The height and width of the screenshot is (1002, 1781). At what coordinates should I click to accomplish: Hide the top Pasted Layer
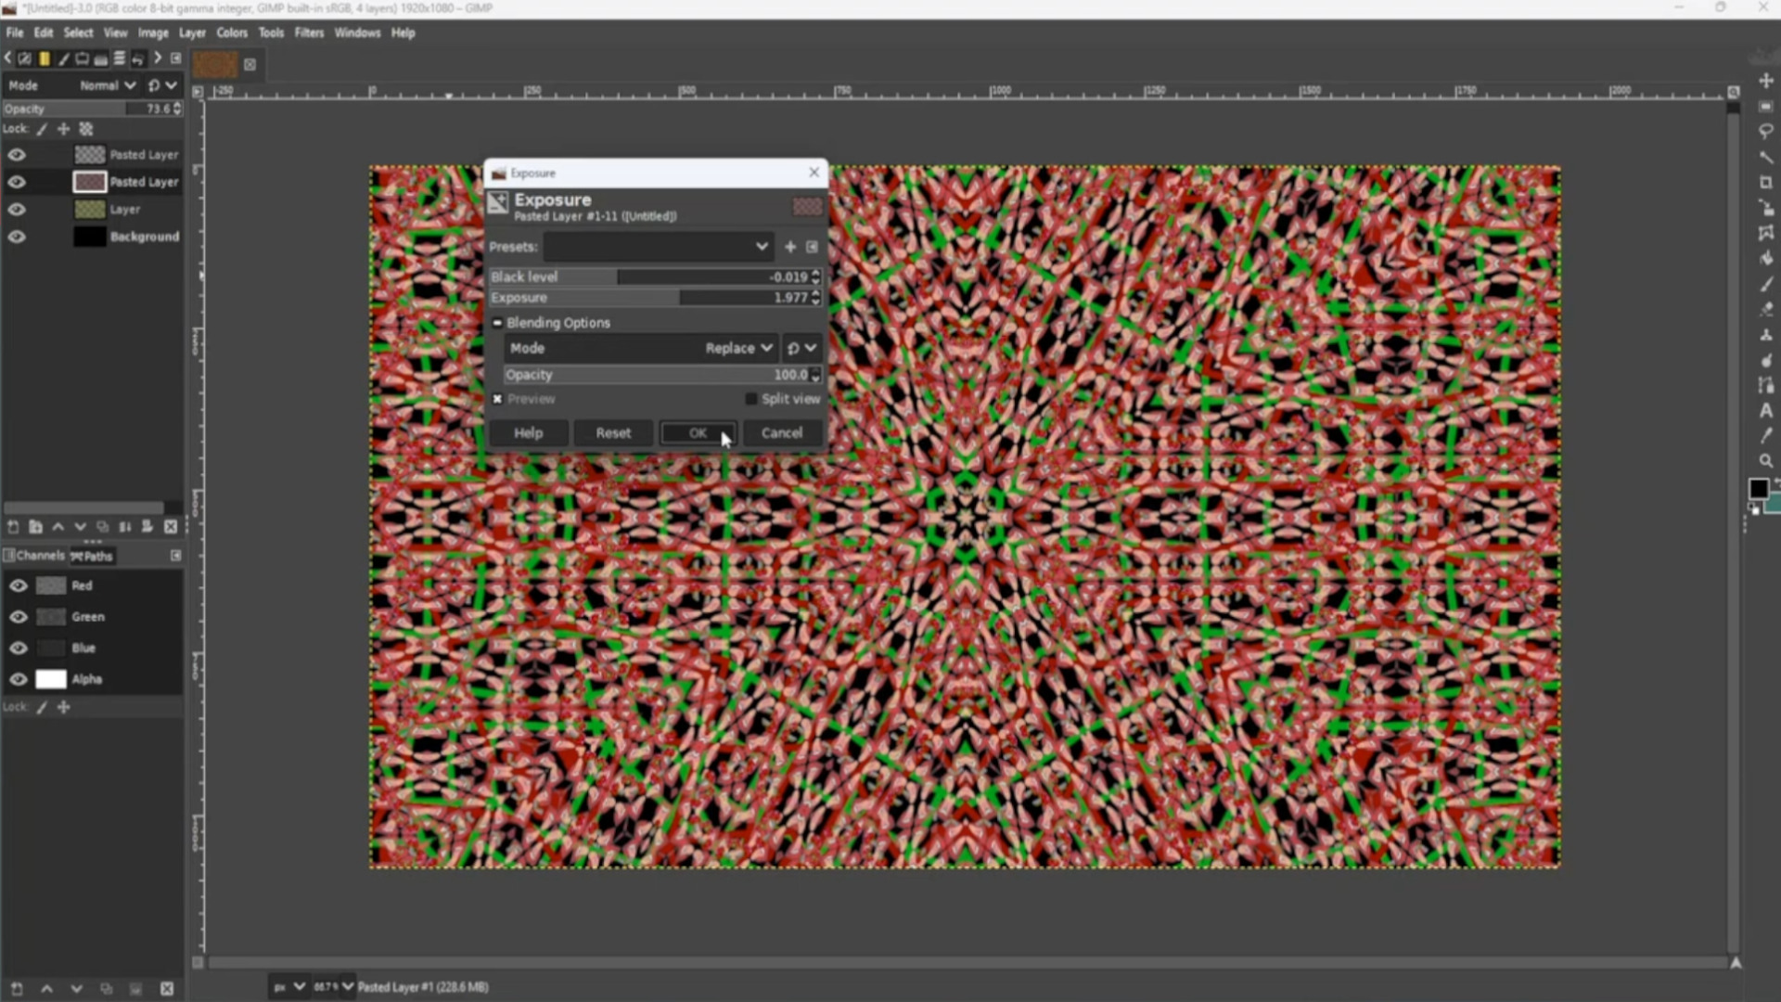pos(17,155)
